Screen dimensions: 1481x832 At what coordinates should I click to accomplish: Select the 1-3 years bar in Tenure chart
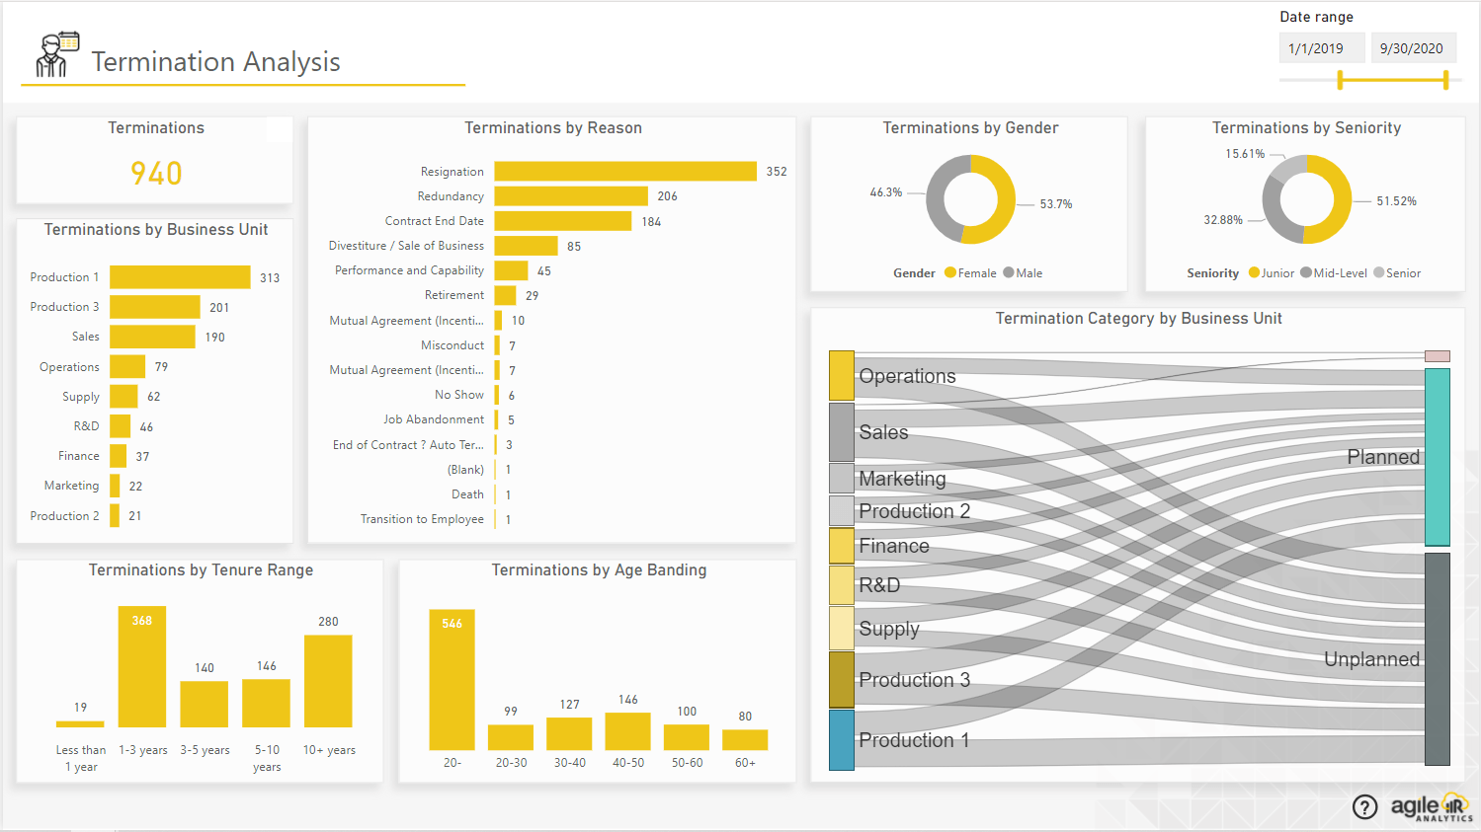(x=141, y=663)
